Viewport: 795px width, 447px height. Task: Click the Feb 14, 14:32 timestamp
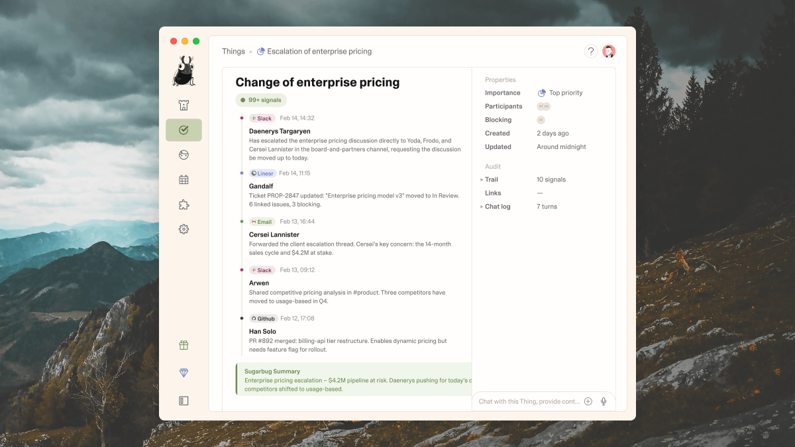click(x=297, y=119)
